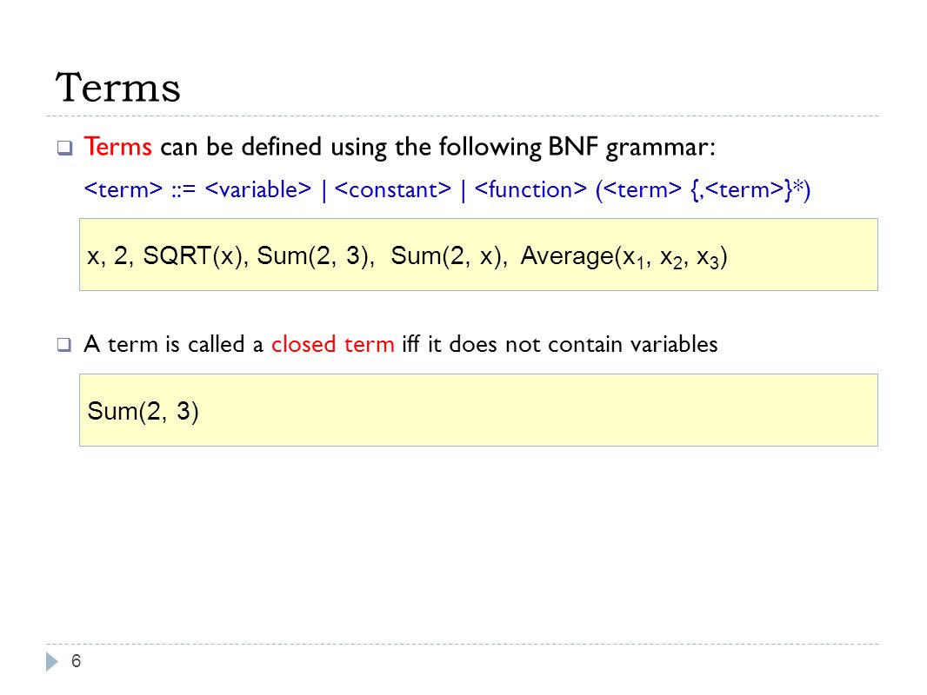Viewport: 927px width, 695px height.
Task: Click the blue triangle arrow beside page number
Action: 52,661
